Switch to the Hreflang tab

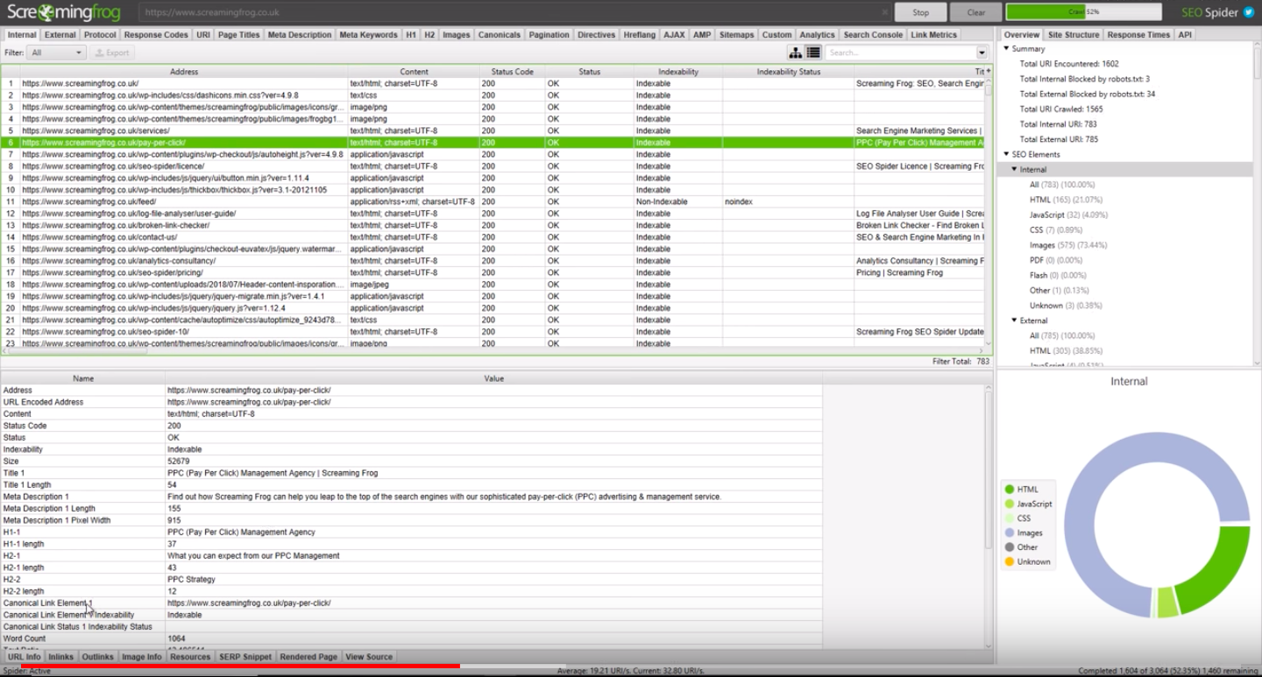click(639, 35)
